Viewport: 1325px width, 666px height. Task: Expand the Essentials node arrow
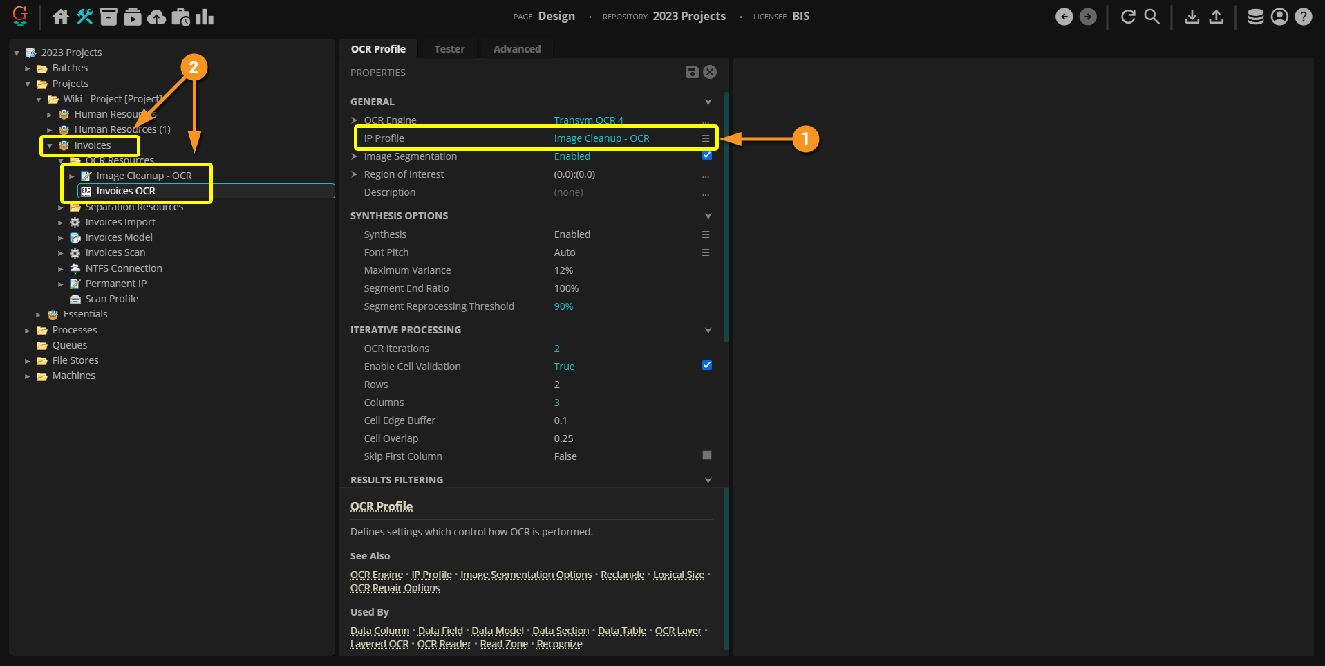click(x=39, y=315)
